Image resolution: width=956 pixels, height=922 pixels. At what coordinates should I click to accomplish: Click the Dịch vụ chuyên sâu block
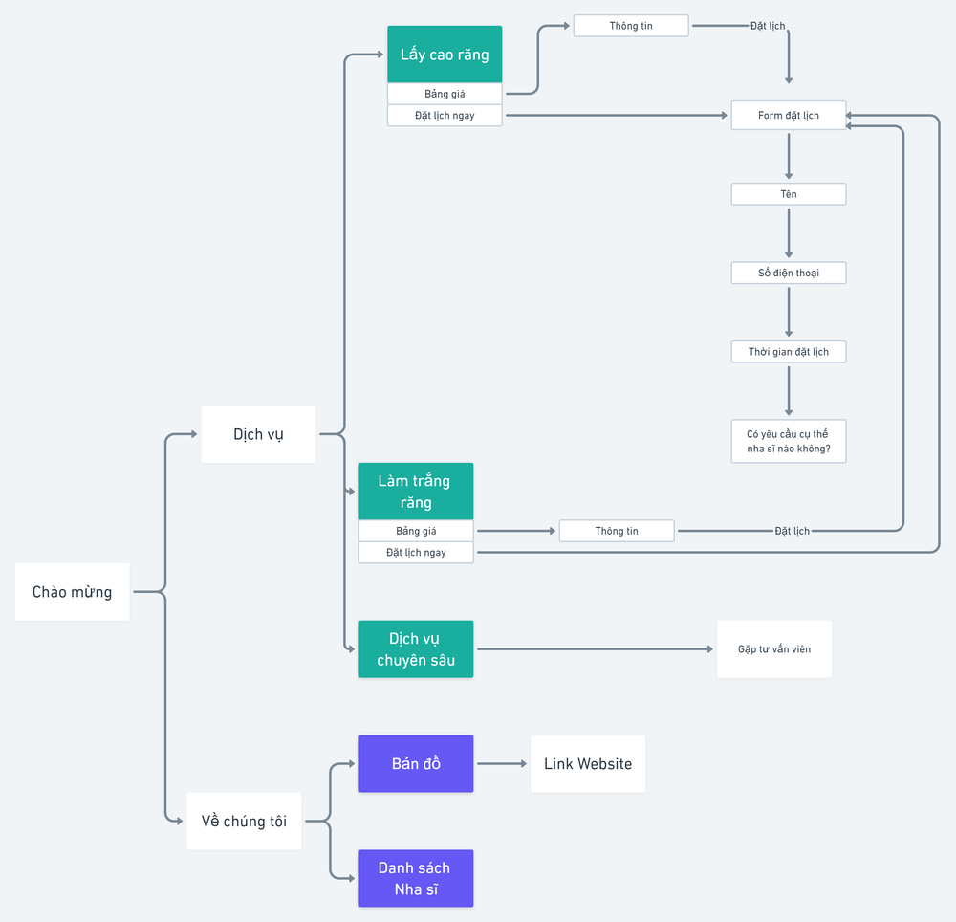click(x=416, y=649)
